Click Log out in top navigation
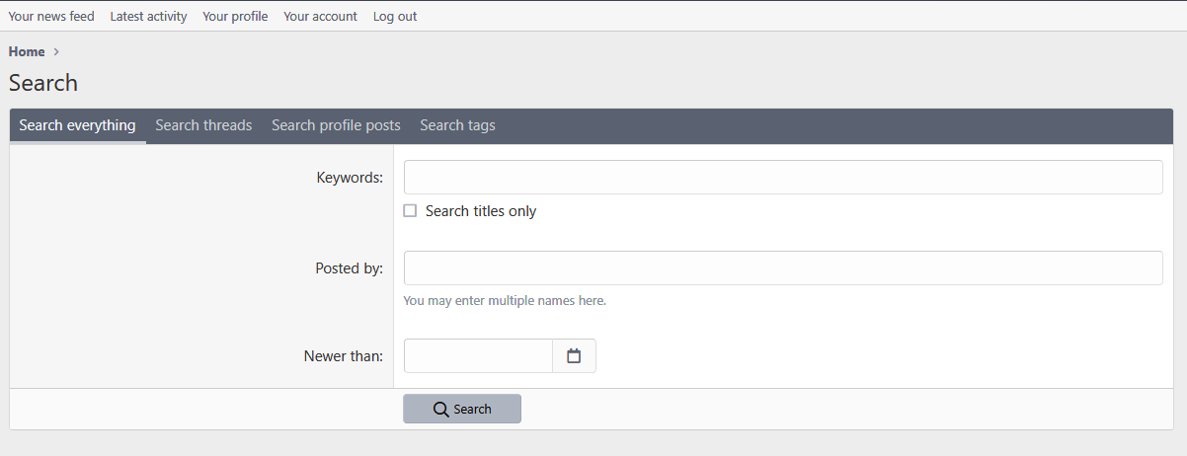This screenshot has height=456, width=1187. point(395,16)
